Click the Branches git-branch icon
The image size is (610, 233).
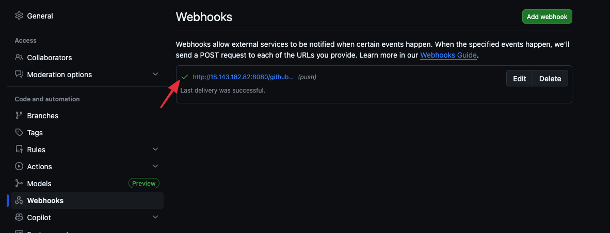pyautogui.click(x=19, y=116)
